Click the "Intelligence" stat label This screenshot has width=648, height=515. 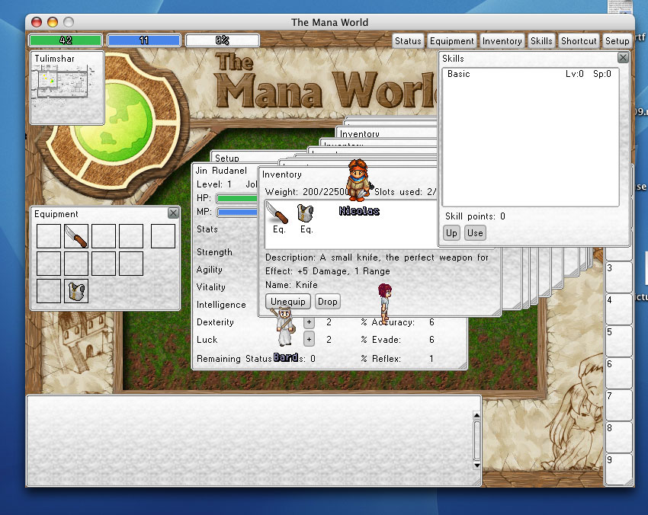(221, 305)
